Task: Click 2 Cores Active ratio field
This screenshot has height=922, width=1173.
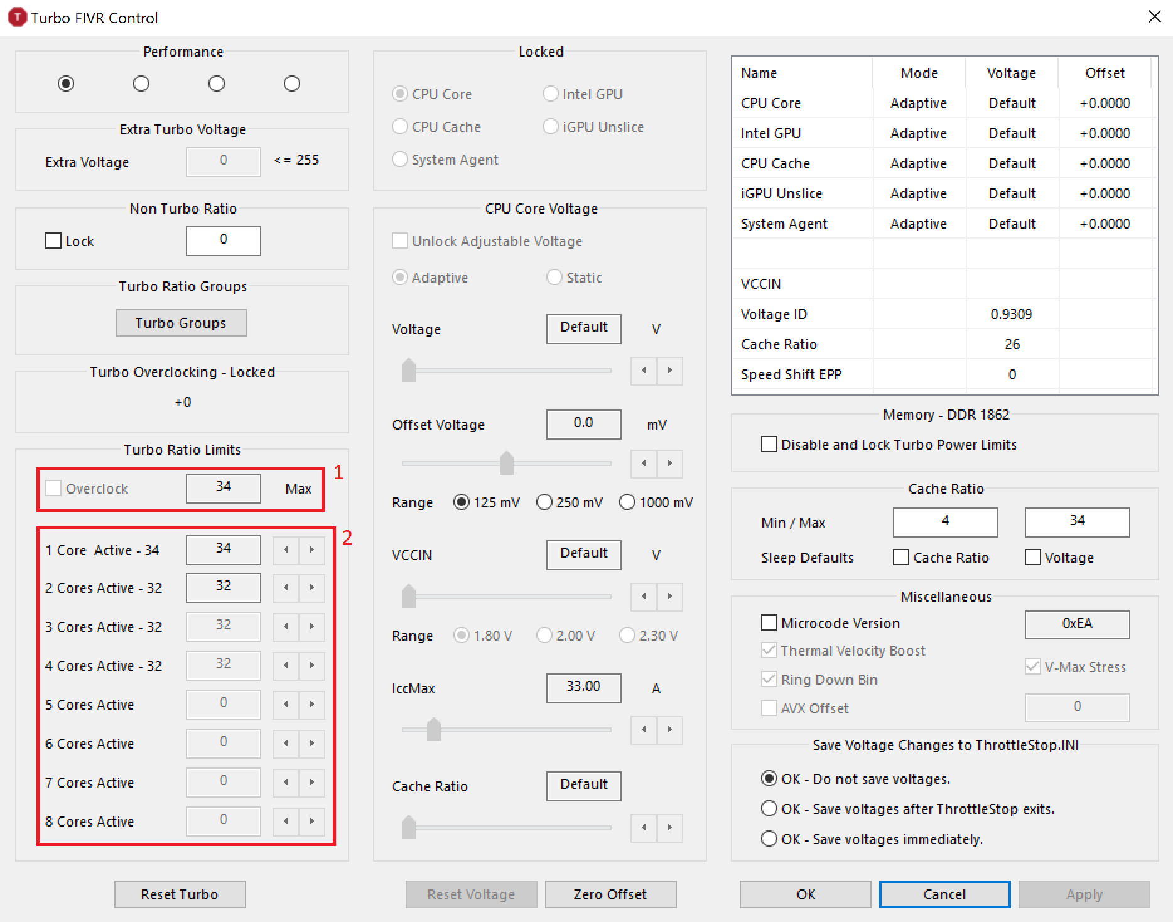Action: point(224,587)
